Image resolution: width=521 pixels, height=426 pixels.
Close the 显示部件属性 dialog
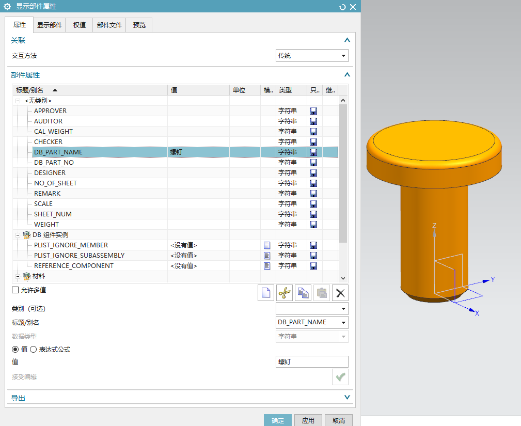point(353,7)
